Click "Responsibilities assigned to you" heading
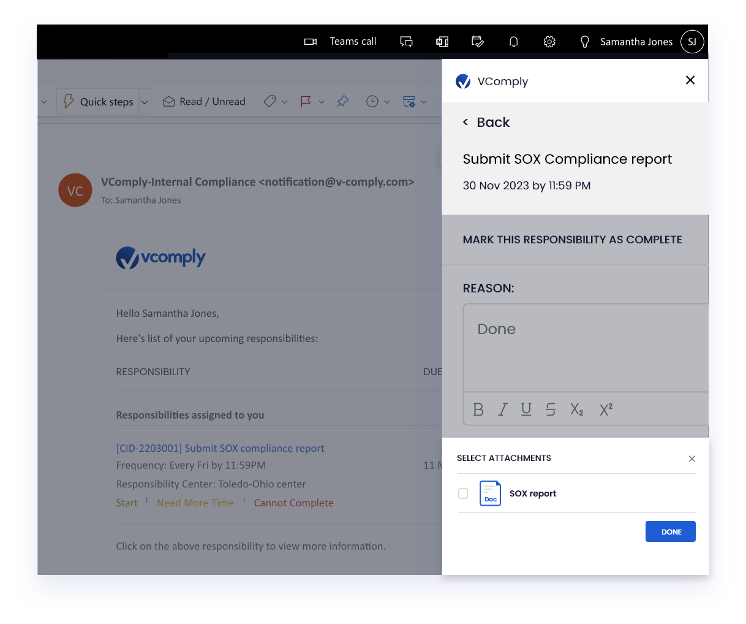 (190, 415)
